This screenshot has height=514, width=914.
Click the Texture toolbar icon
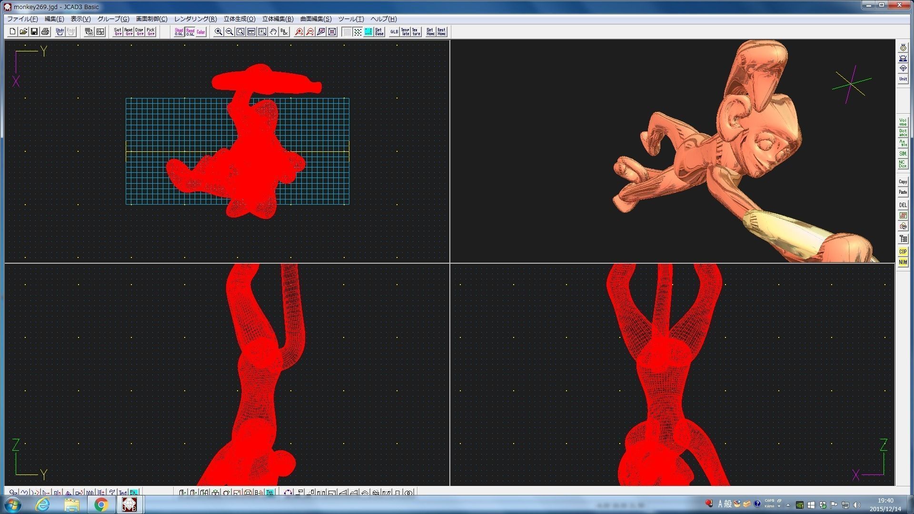(416, 32)
